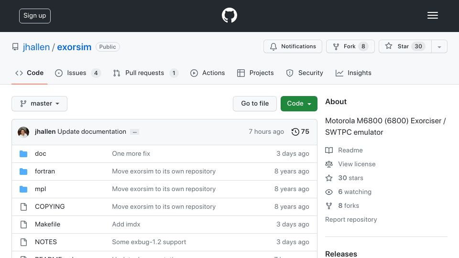Click the Fork button
The height and width of the screenshot is (258, 459).
tap(350, 46)
